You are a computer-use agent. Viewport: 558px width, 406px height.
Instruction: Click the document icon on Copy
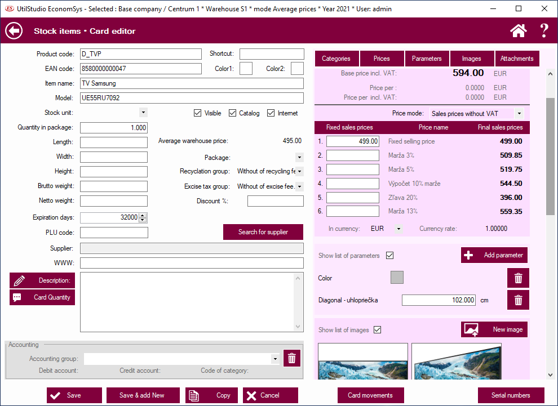[193, 395]
